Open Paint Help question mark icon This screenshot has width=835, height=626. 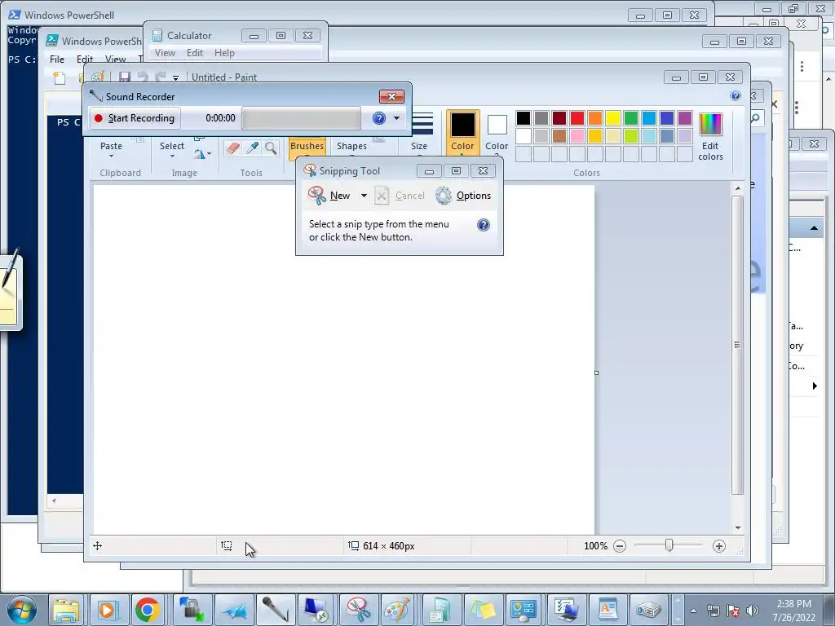[736, 95]
